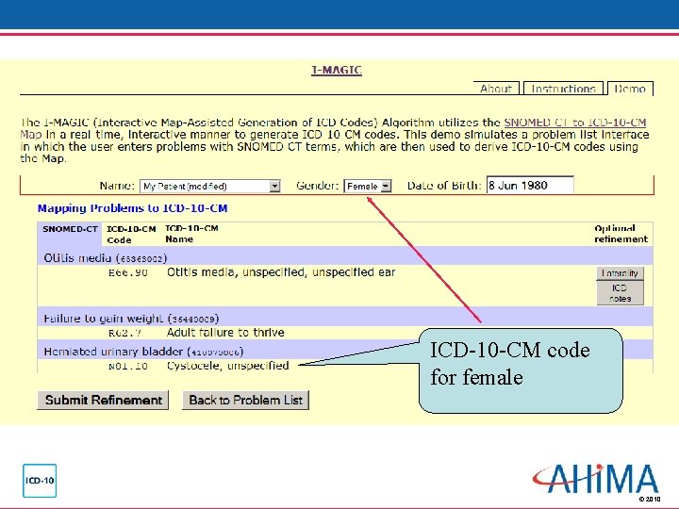Click 'Adult failure to thrive' text
Viewport: 679px width, 509px height.
point(225,333)
